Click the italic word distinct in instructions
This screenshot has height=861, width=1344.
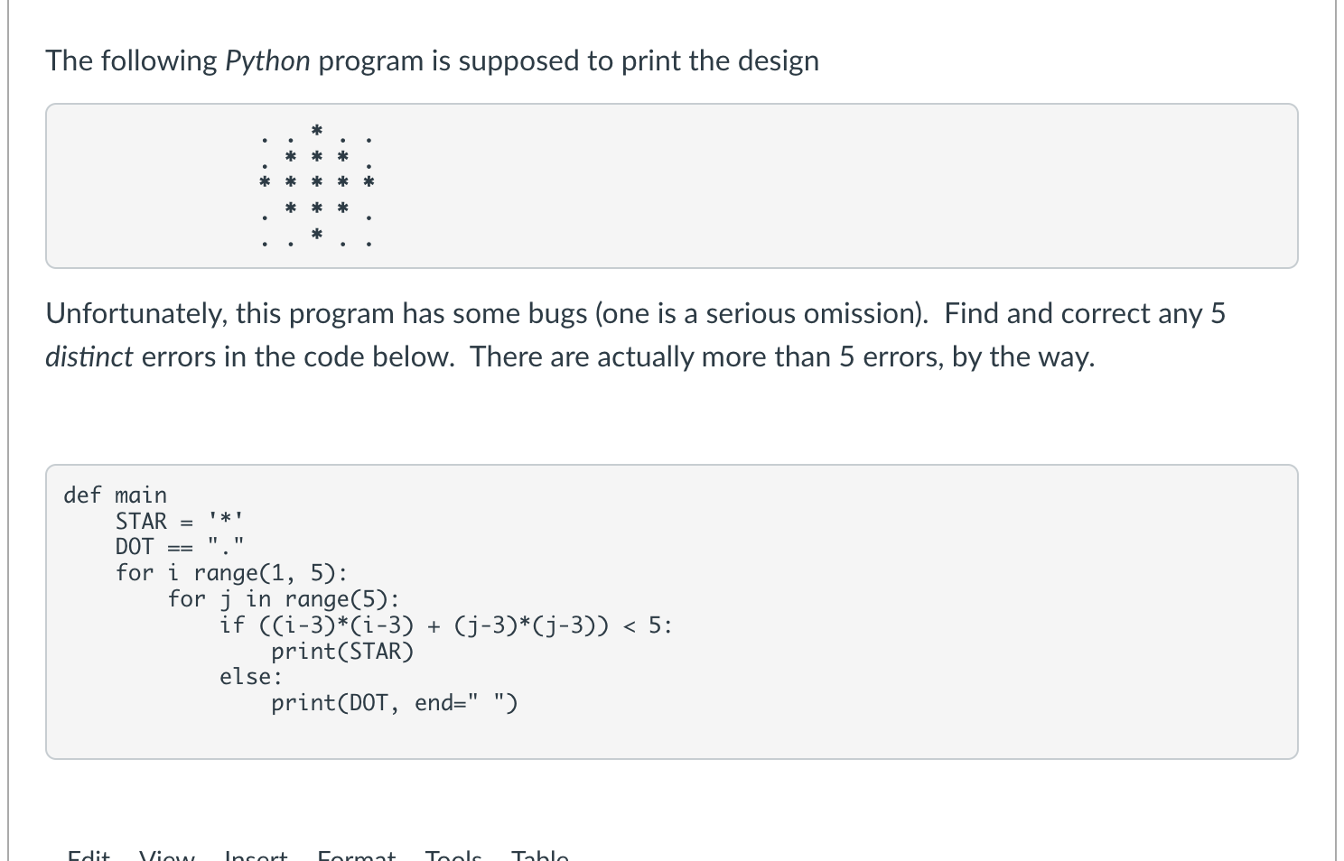click(x=89, y=356)
